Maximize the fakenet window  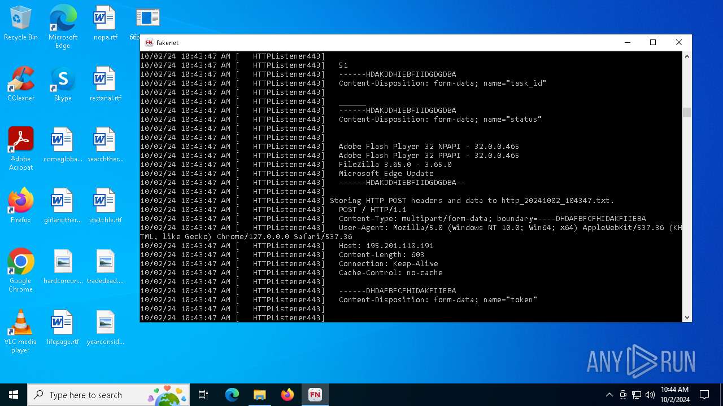(x=653, y=43)
